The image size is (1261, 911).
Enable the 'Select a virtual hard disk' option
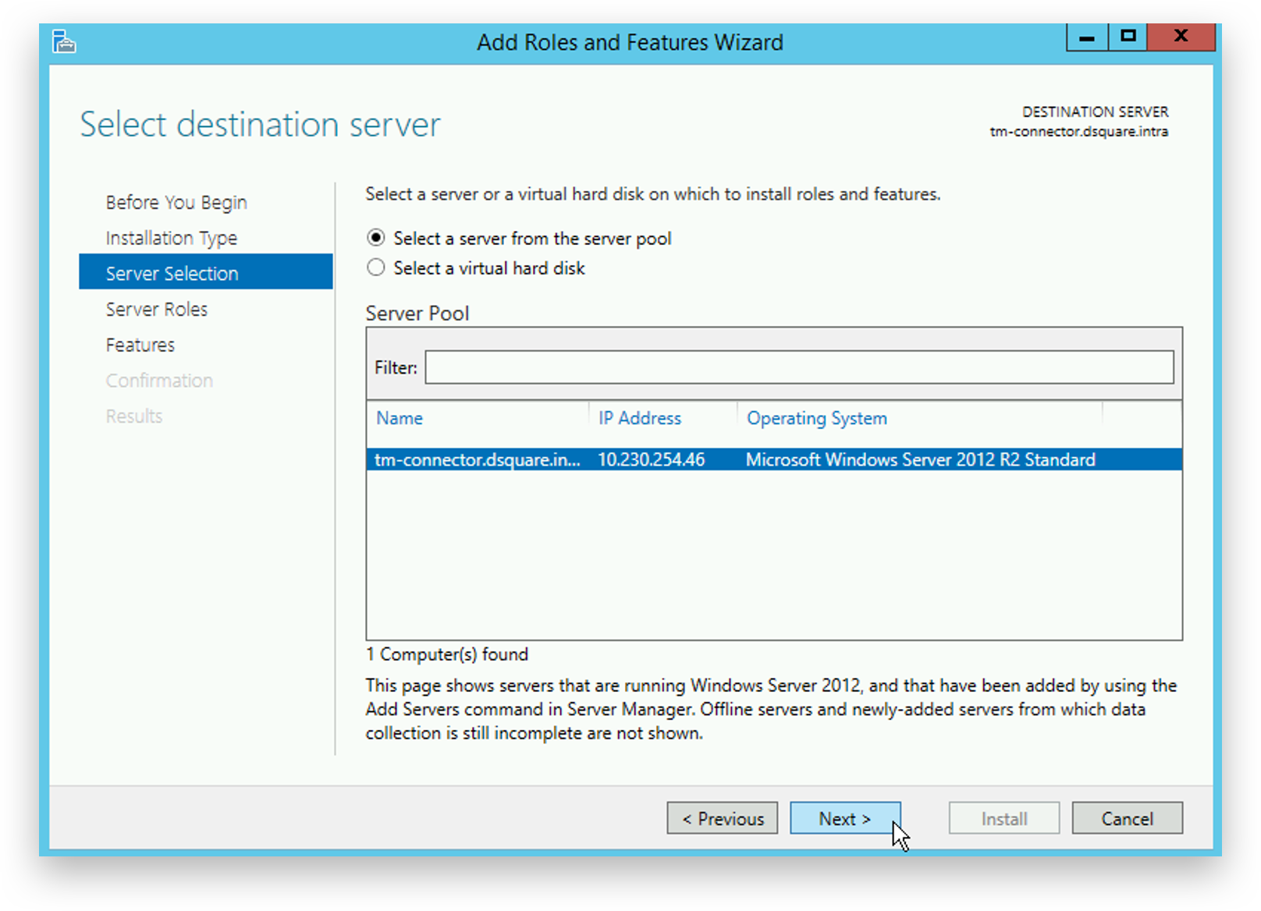376,268
